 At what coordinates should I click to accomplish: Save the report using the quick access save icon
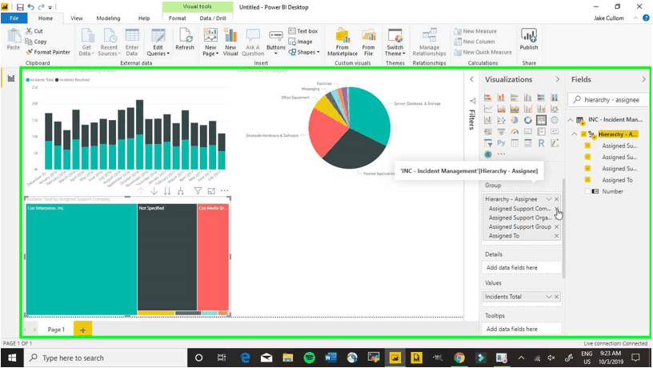pos(20,7)
